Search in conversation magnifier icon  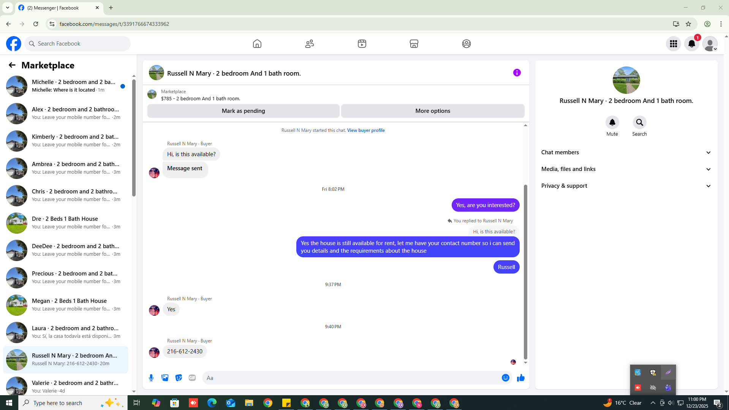639,122
